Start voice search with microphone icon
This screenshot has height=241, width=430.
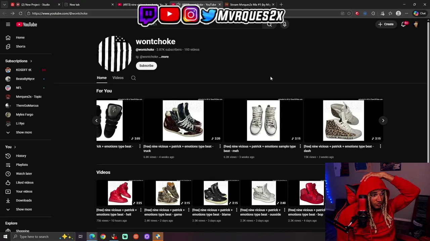pos(285,24)
